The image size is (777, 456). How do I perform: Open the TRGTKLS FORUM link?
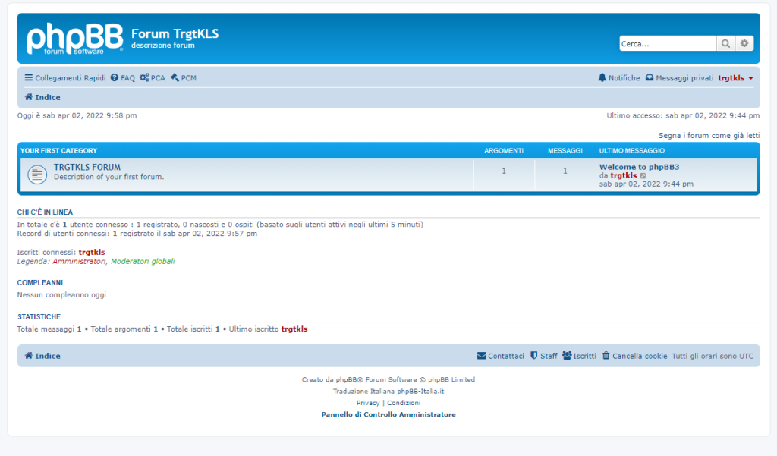click(x=87, y=167)
